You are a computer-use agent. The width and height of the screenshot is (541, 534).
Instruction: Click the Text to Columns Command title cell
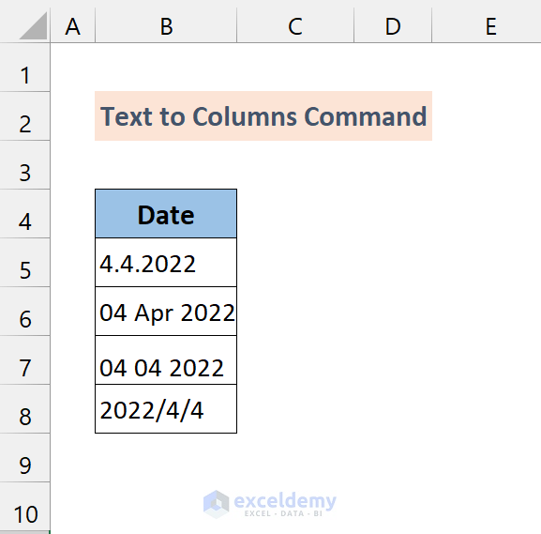coord(263,116)
